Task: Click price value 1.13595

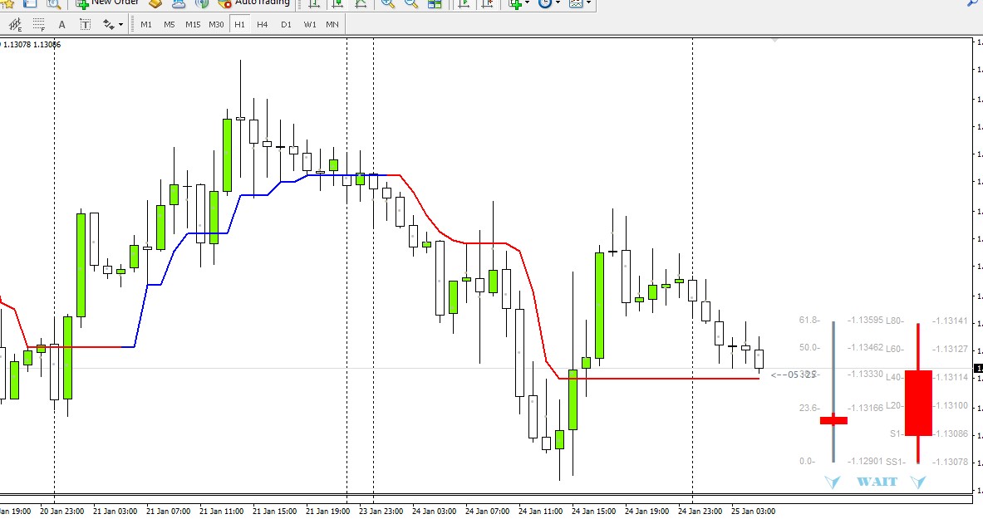Action: click(865, 320)
